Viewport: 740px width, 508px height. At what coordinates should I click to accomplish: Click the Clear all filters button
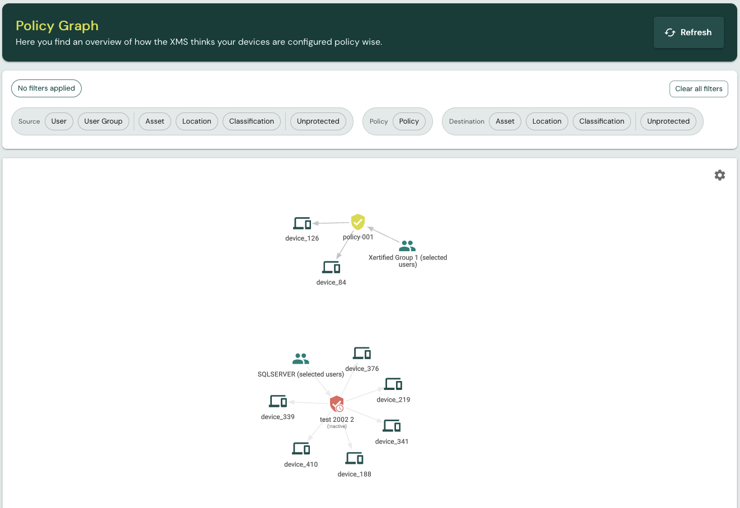(699, 88)
